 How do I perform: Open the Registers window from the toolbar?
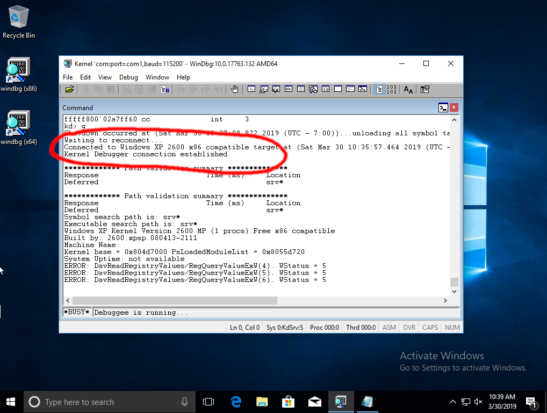(289, 90)
